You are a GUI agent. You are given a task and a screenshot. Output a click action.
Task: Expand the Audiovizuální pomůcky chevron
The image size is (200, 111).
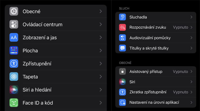(191, 38)
